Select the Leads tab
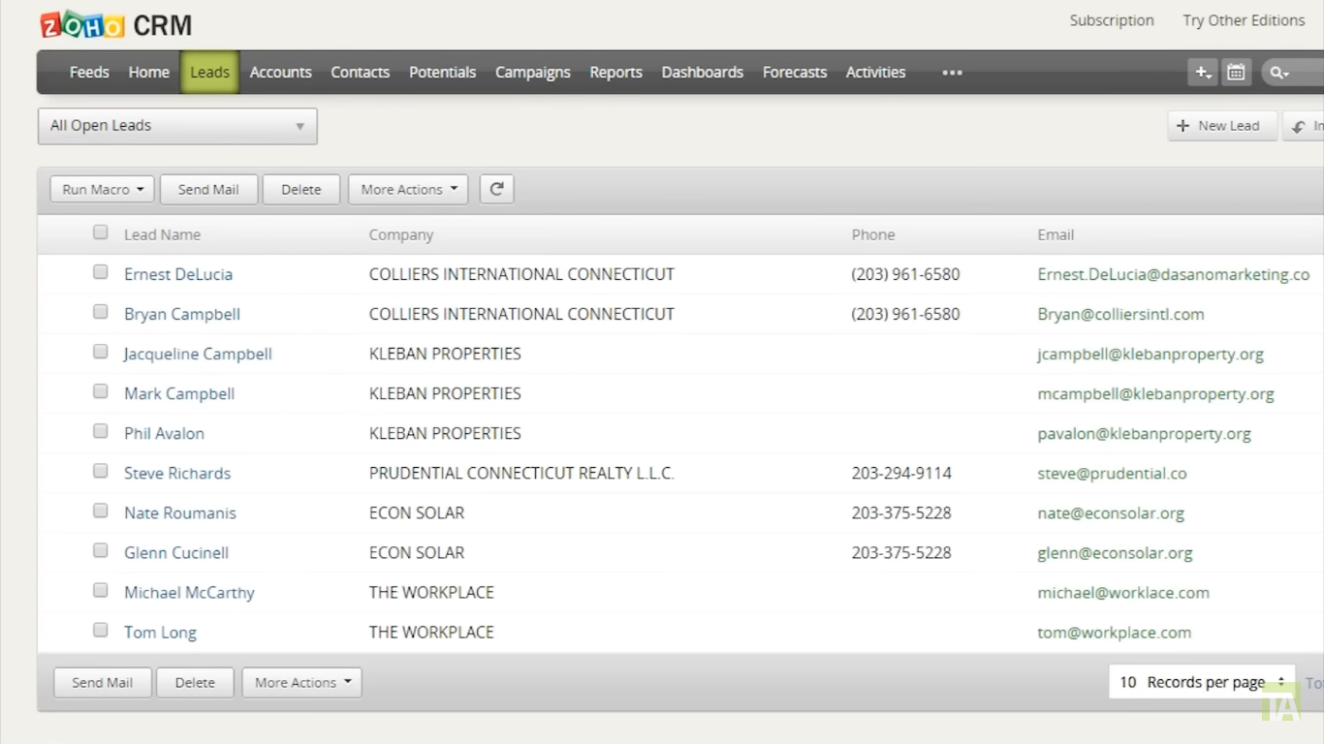The image size is (1324, 744). coord(209,73)
